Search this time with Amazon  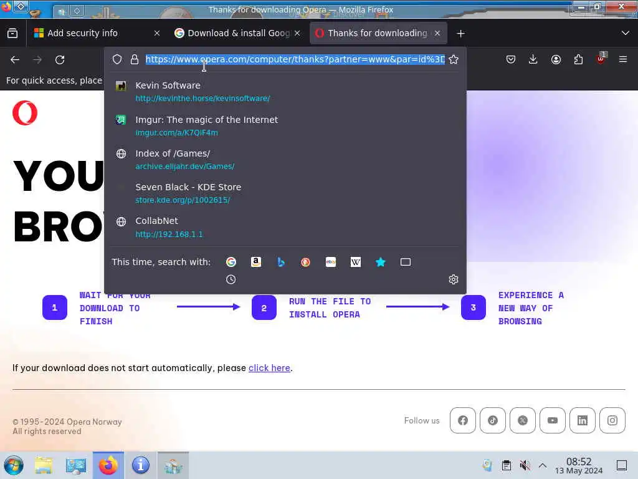(x=256, y=262)
